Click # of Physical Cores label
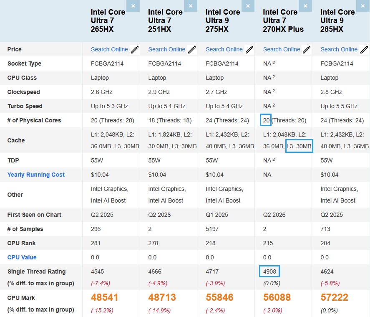This screenshot has height=317, width=370. click(x=34, y=120)
